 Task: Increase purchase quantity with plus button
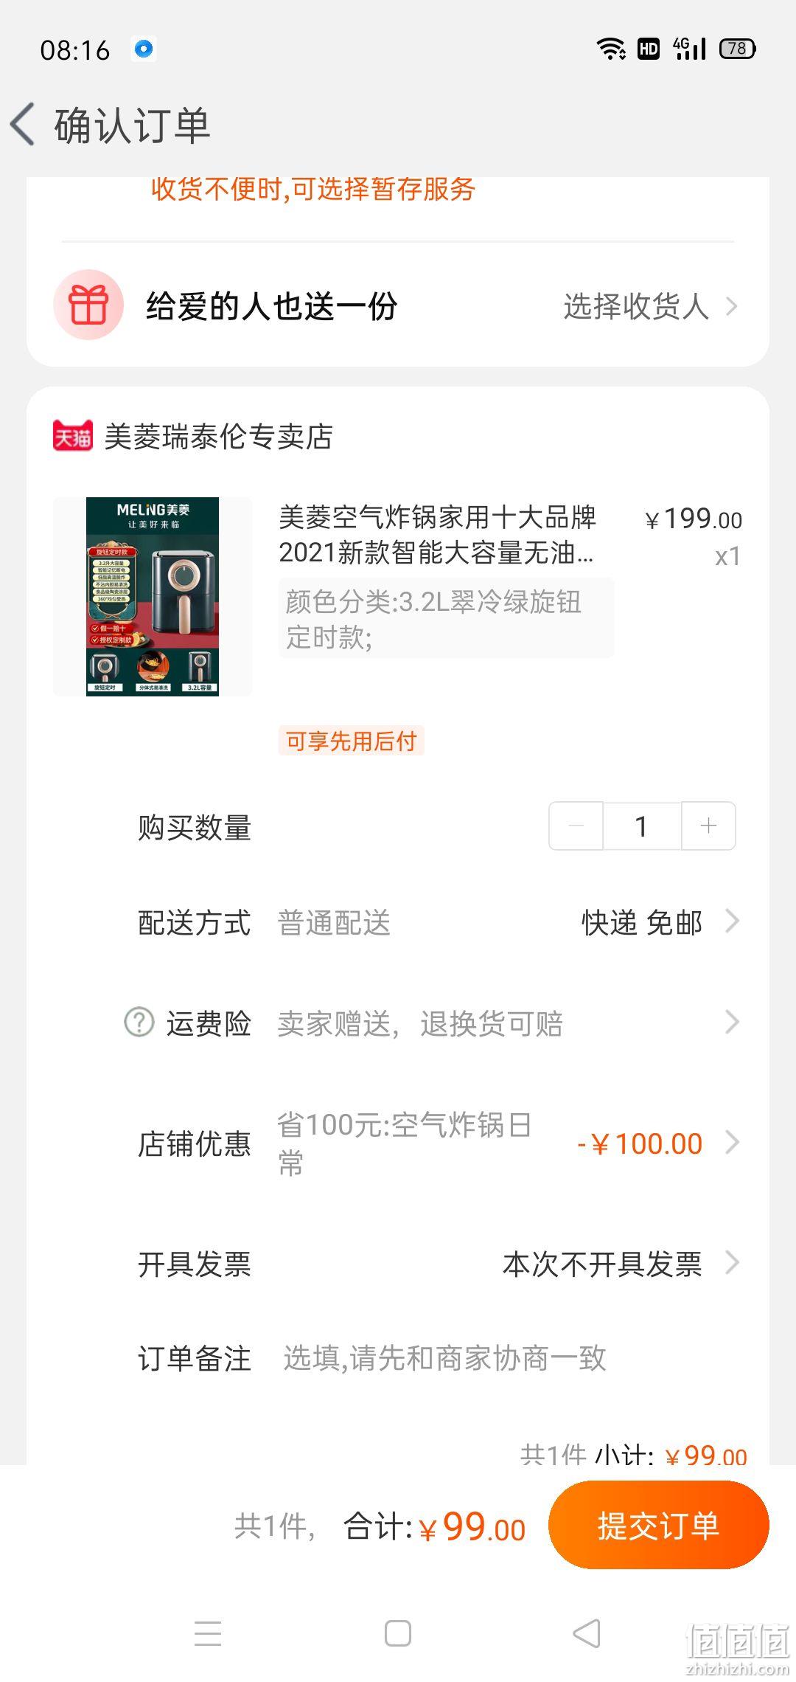pyautogui.click(x=708, y=826)
